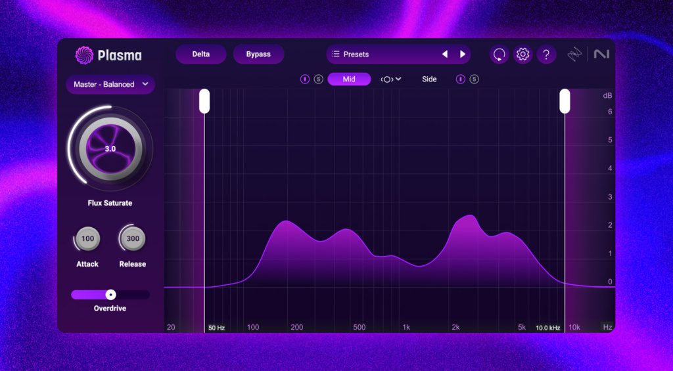Open help with the question mark icon
This screenshot has width=673, height=371.
[x=546, y=55]
